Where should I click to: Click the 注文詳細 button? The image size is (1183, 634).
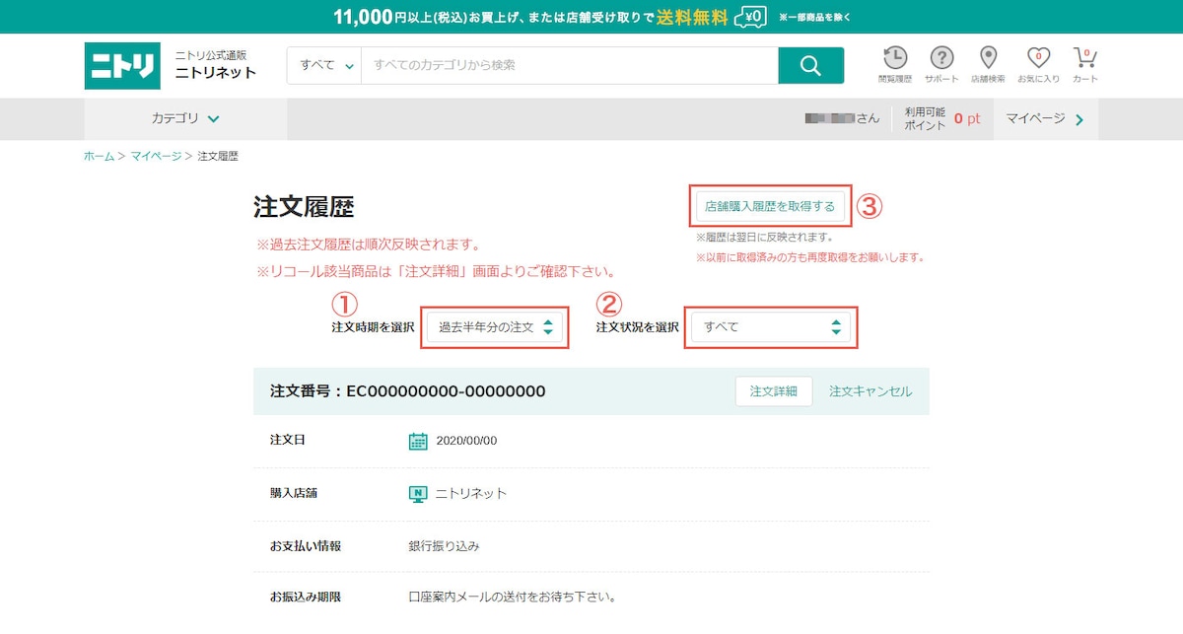point(773,390)
